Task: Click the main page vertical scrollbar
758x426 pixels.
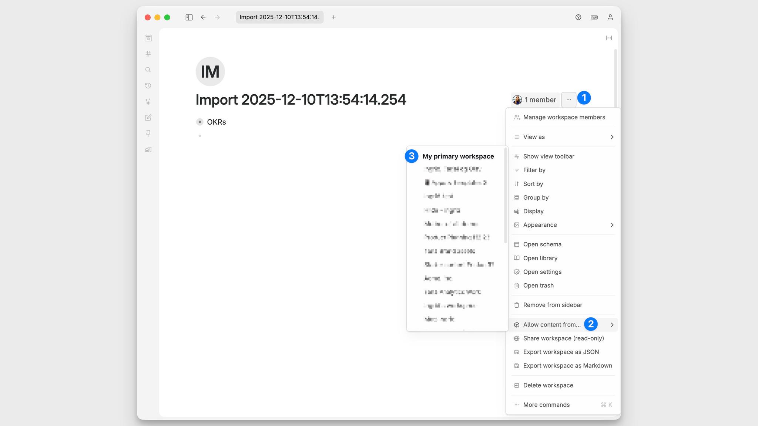Action: [x=615, y=78]
